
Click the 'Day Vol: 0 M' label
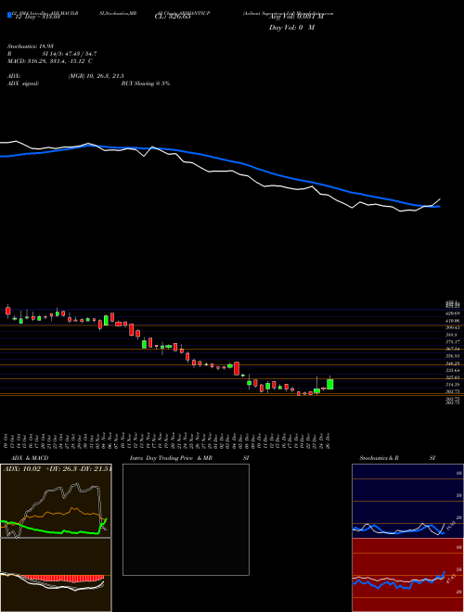click(x=291, y=28)
